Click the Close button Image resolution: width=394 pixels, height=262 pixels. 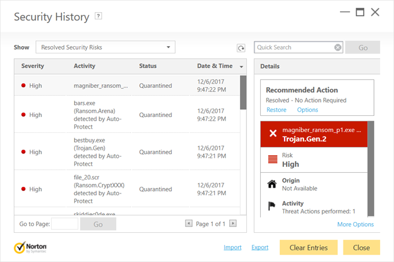(x=361, y=247)
